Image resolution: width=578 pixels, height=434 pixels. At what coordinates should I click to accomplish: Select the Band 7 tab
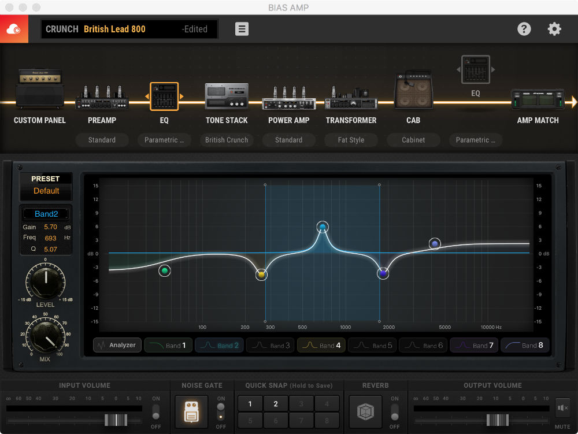pos(474,345)
